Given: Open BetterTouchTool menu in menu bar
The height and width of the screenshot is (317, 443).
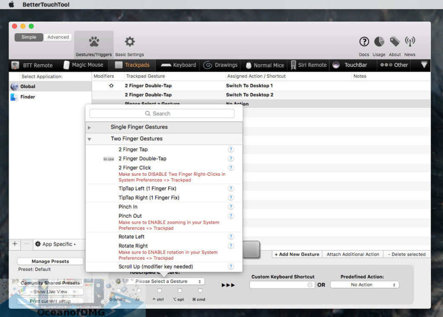Looking at the screenshot, I should point(46,4).
